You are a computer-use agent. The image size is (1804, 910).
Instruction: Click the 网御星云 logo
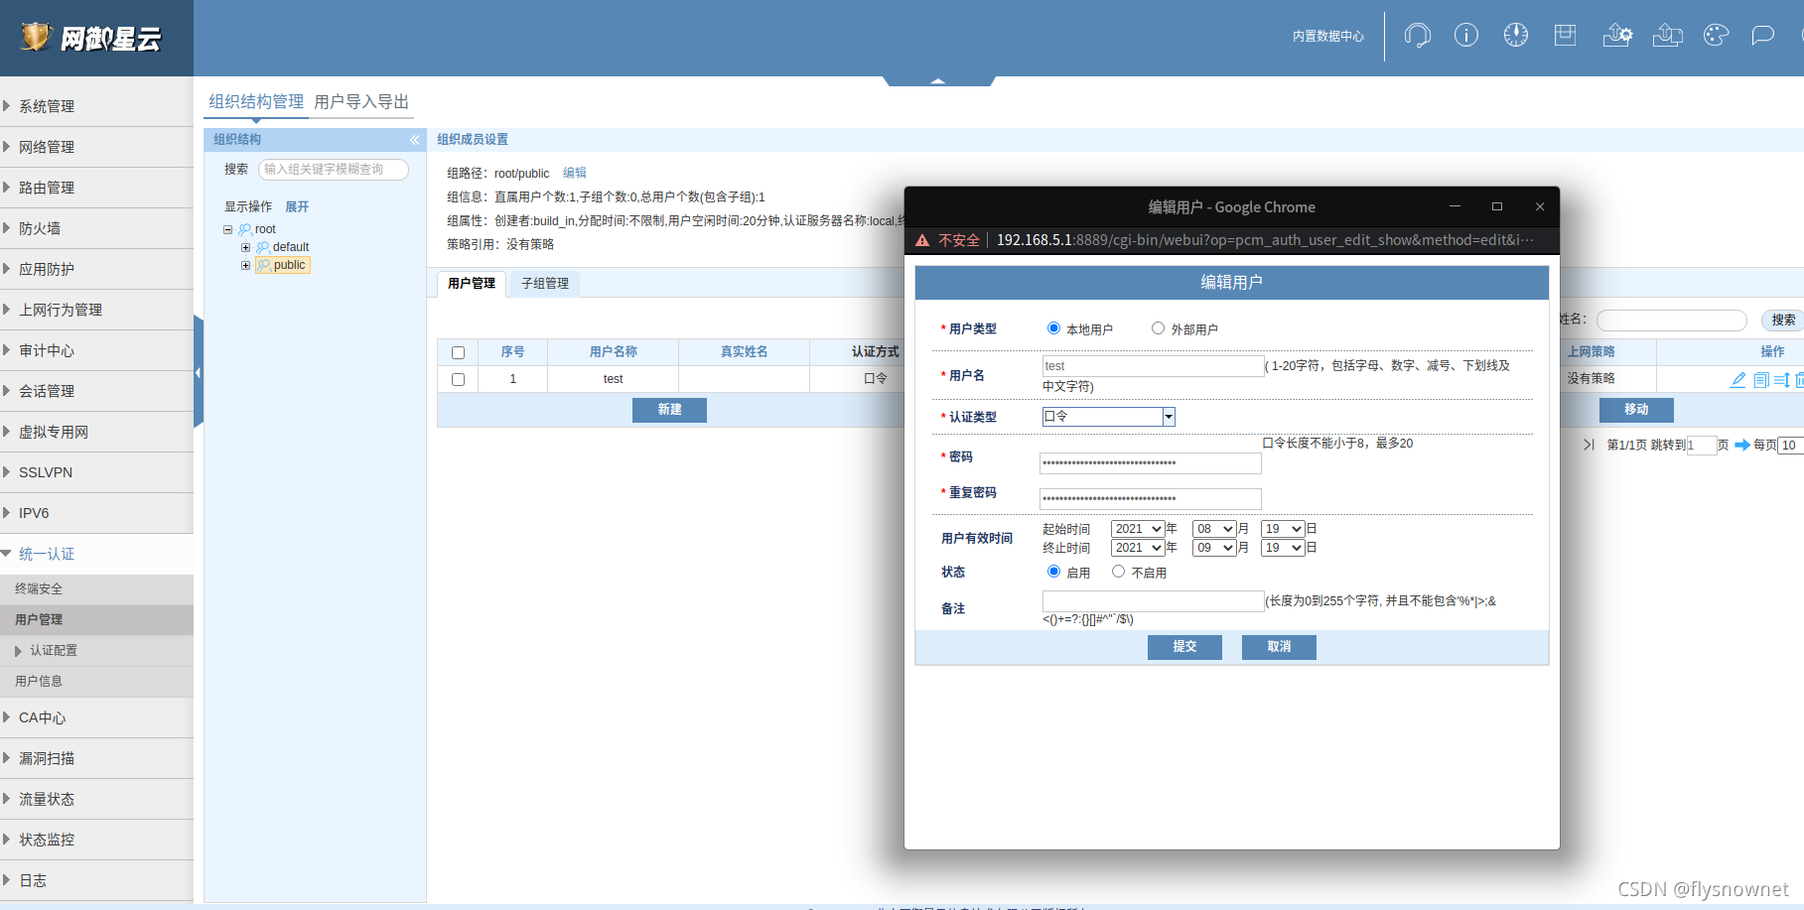click(x=90, y=38)
